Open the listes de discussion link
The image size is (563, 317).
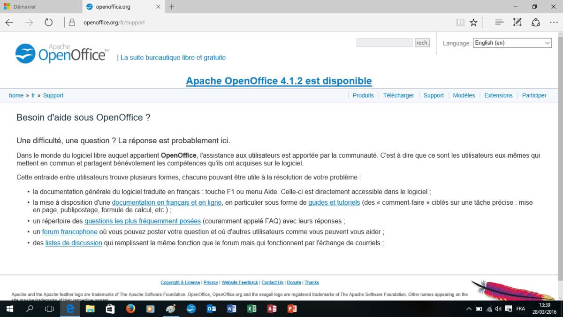click(74, 243)
